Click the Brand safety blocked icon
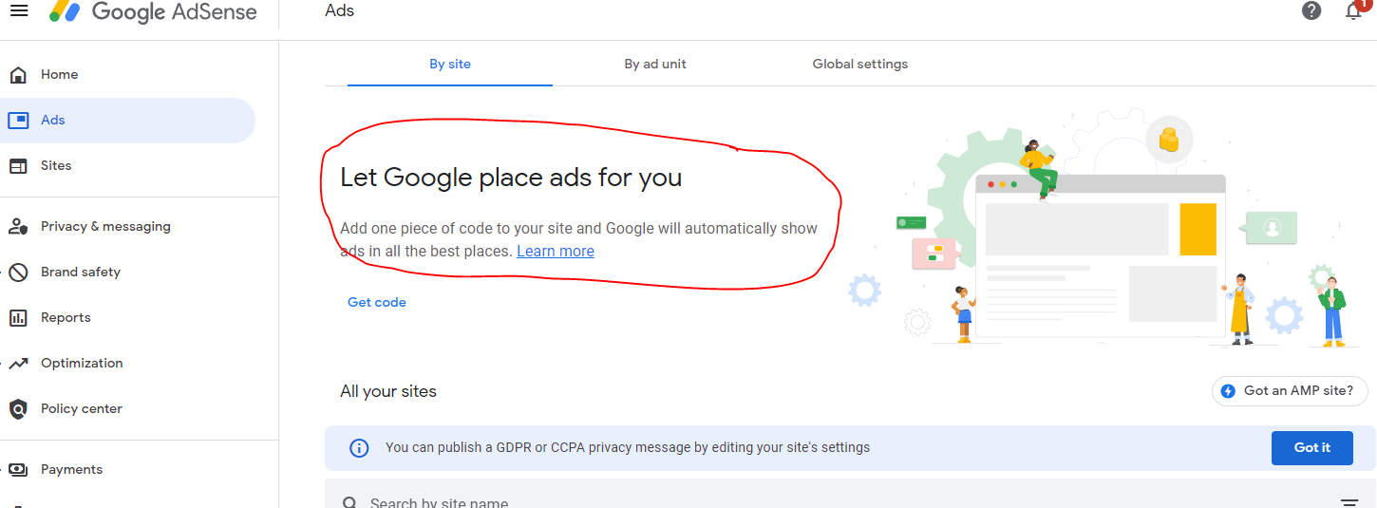 [x=18, y=273]
